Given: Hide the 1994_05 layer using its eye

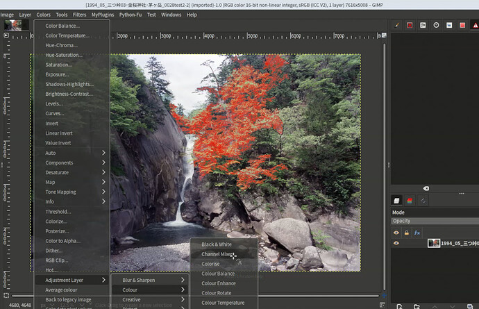Looking at the screenshot, I should (x=396, y=243).
